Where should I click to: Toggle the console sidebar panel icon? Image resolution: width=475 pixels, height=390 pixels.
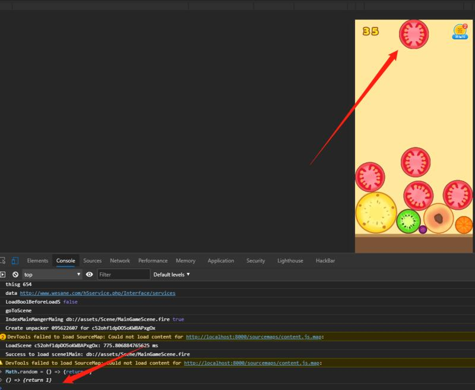click(x=3, y=275)
